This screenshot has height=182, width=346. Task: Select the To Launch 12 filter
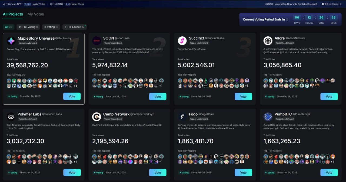coord(75,27)
